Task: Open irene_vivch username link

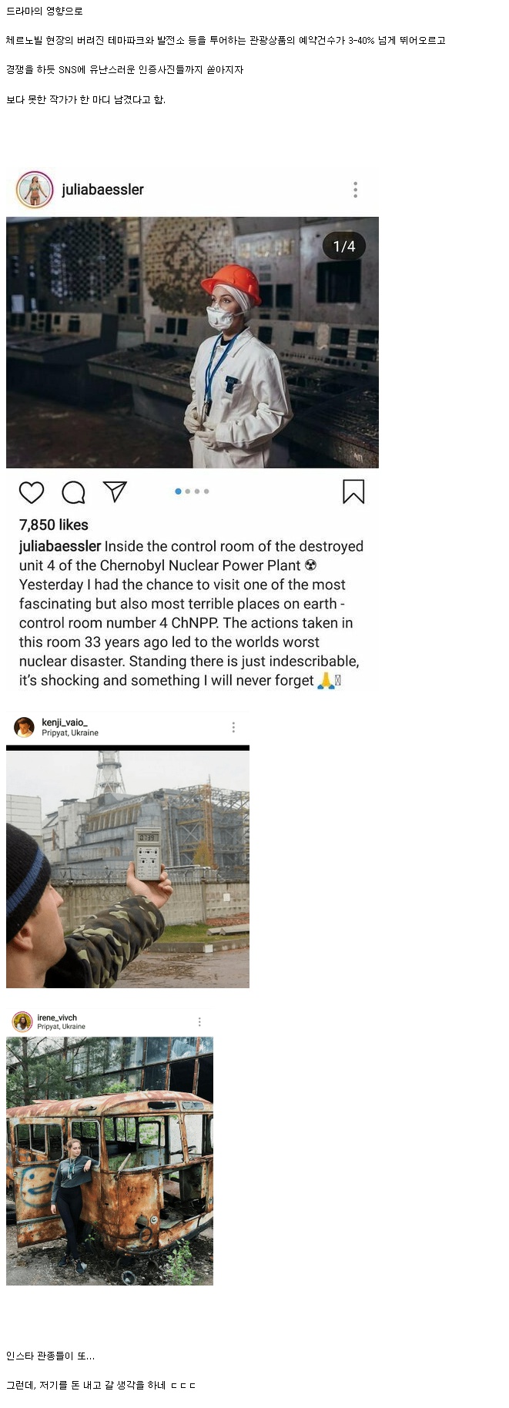Action: [57, 1017]
